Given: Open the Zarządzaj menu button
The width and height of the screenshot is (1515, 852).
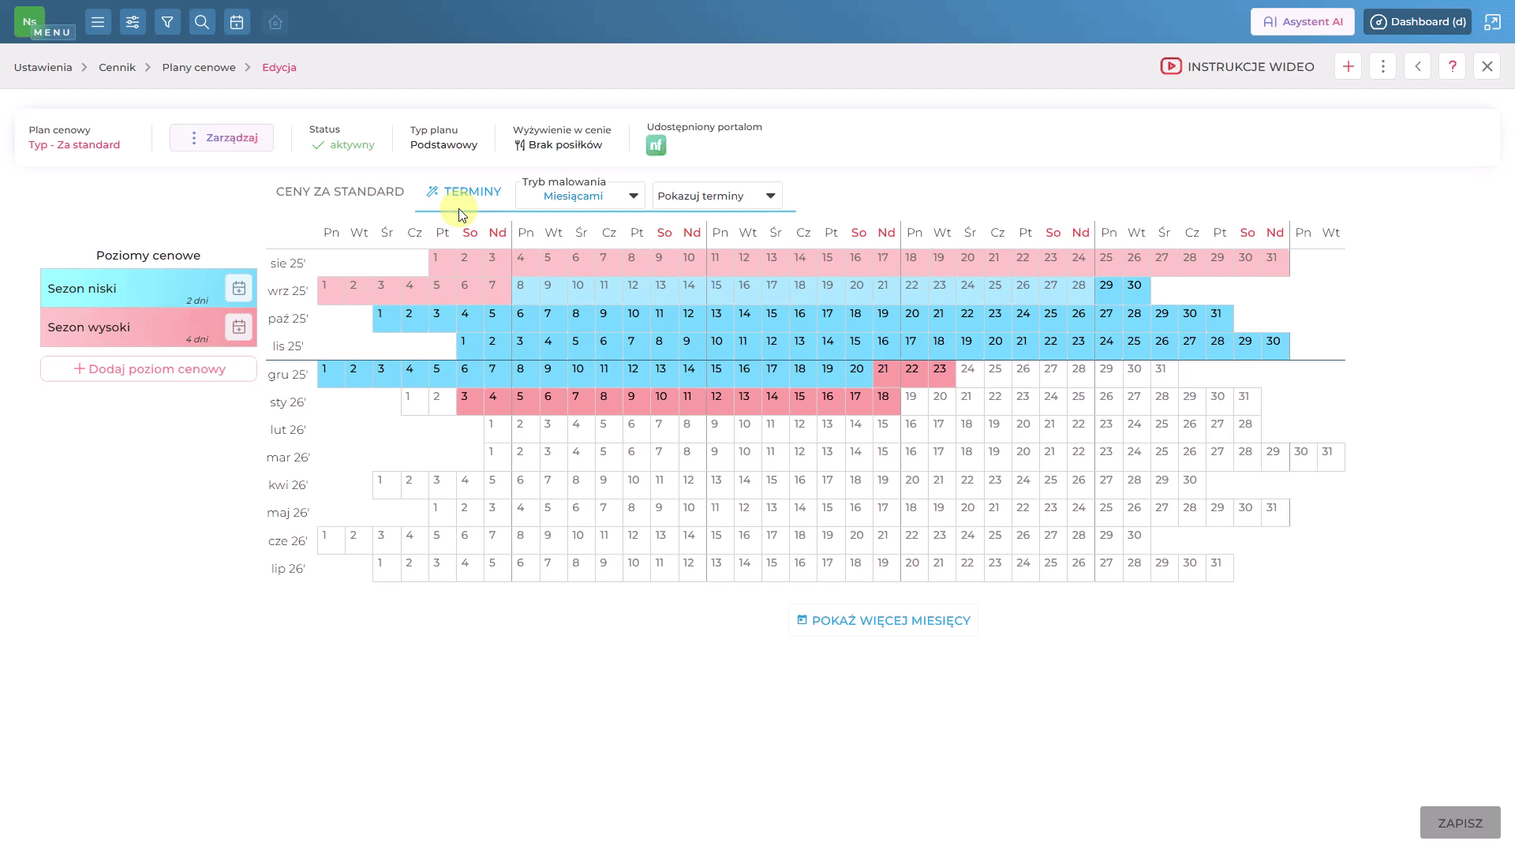Looking at the screenshot, I should 222,137.
